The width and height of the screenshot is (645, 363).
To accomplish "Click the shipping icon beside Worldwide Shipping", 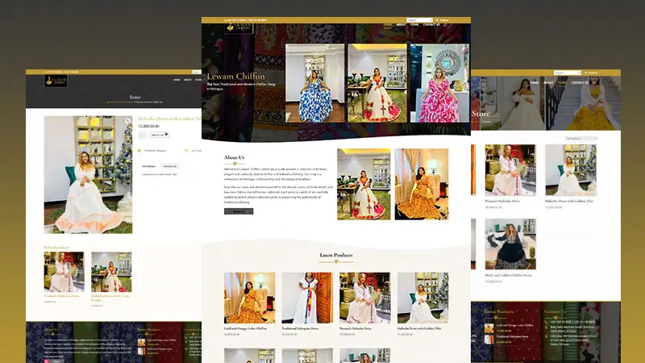I will tap(139, 151).
